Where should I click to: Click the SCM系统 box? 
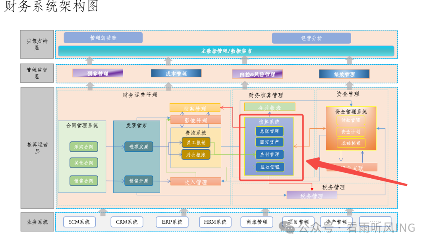79,222
